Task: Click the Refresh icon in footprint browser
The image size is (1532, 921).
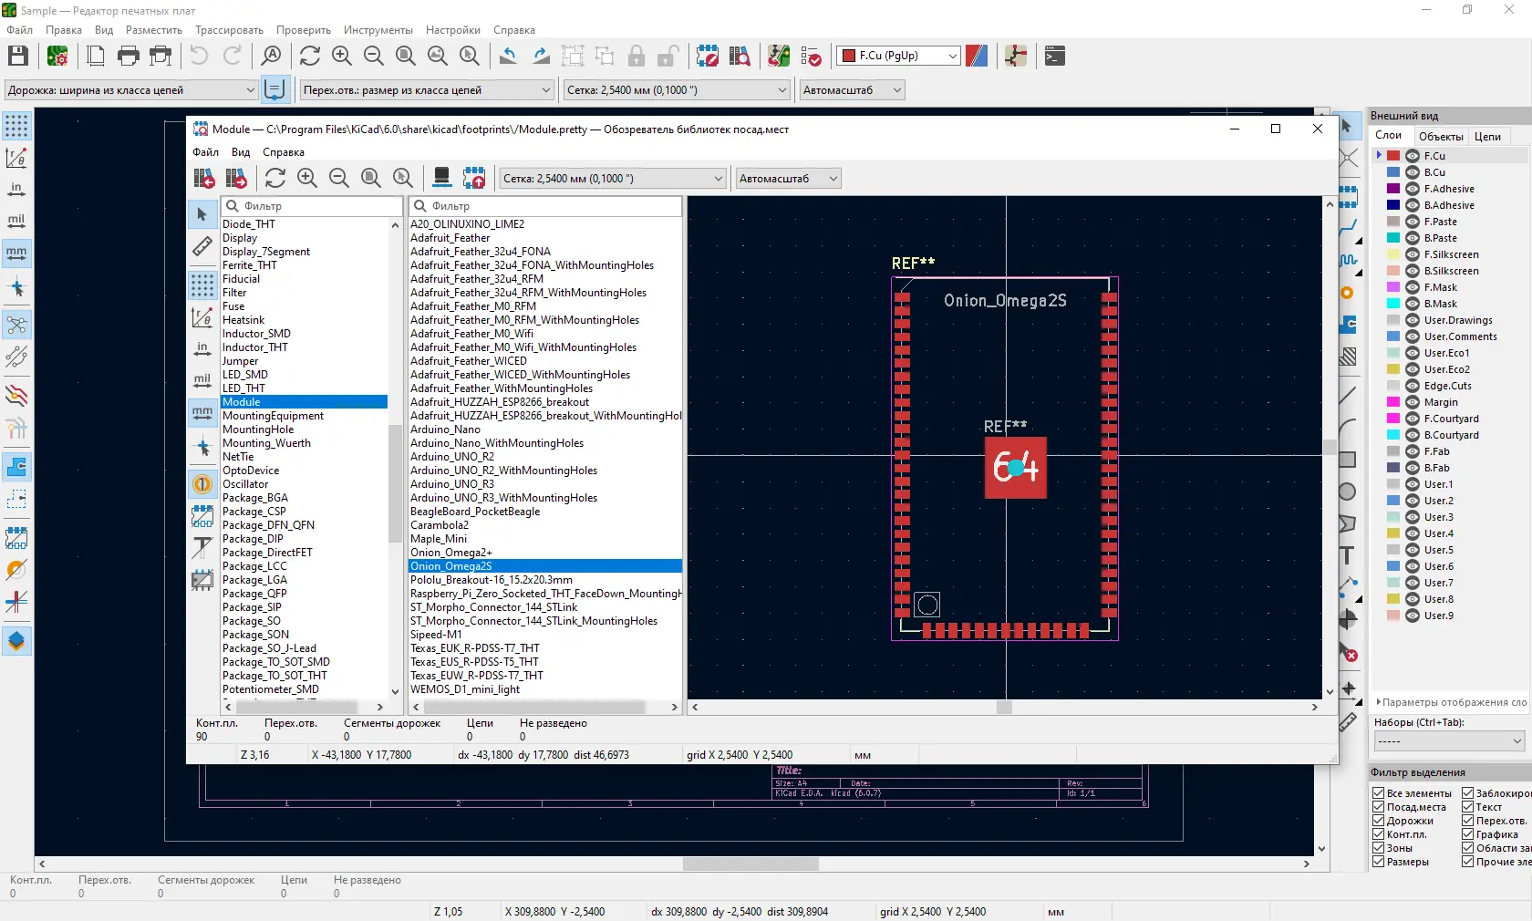Action: (x=275, y=178)
